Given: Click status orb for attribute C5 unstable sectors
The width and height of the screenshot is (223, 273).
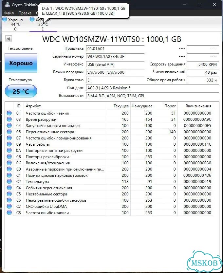Looking at the screenshot, I should click(9, 194).
